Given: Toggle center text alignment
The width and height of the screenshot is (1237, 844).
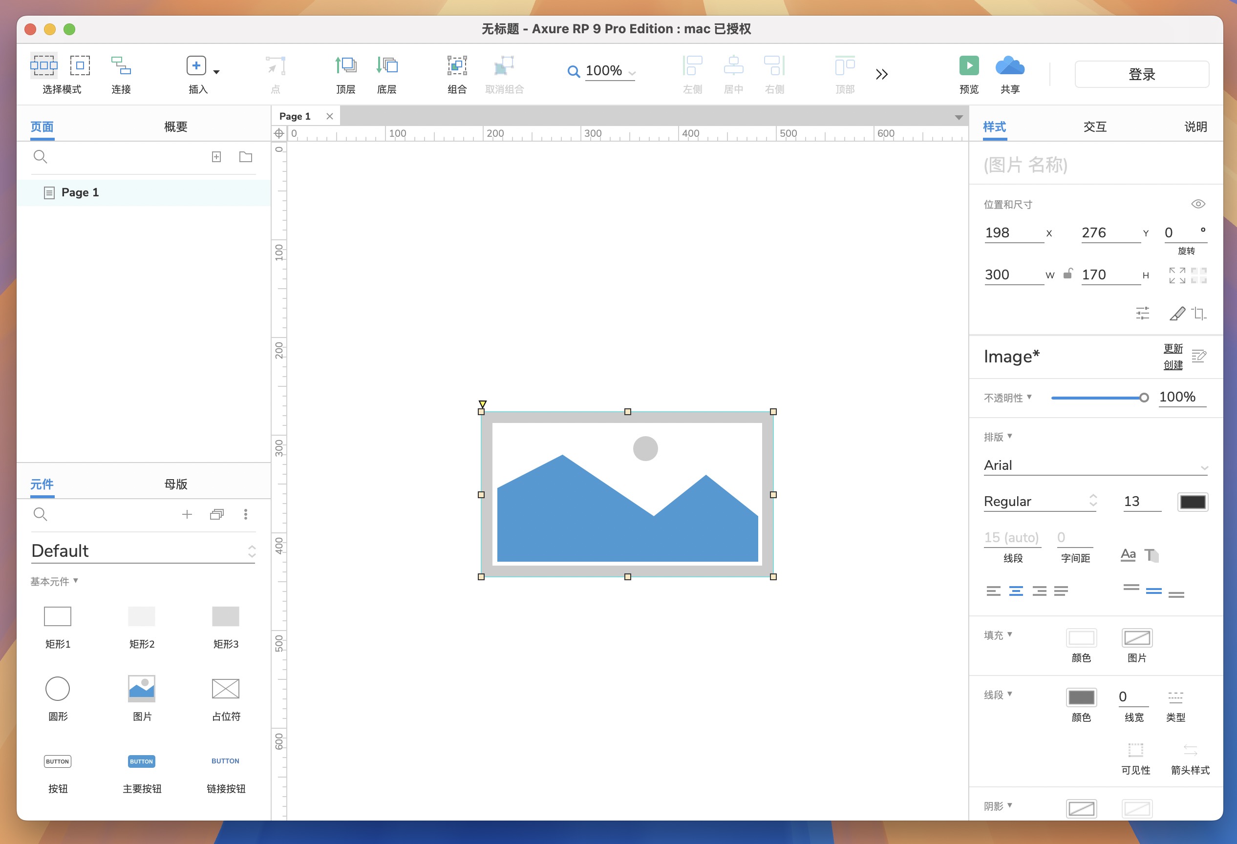Looking at the screenshot, I should pyautogui.click(x=1016, y=591).
